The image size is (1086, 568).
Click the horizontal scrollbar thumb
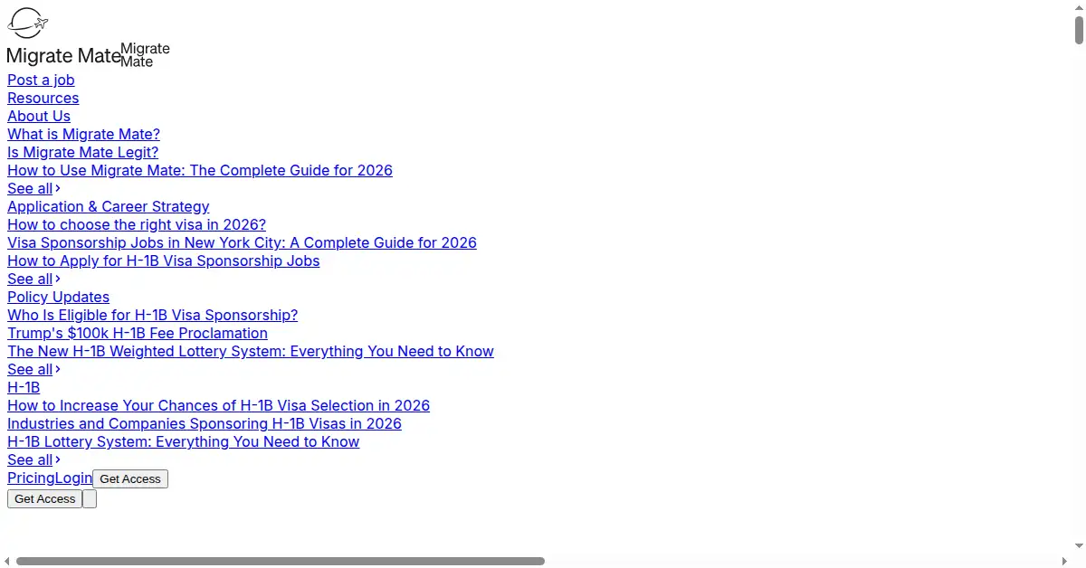(x=281, y=561)
